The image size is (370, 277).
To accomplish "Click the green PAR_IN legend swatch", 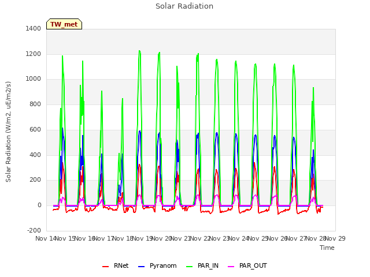I will [x=190, y=267].
